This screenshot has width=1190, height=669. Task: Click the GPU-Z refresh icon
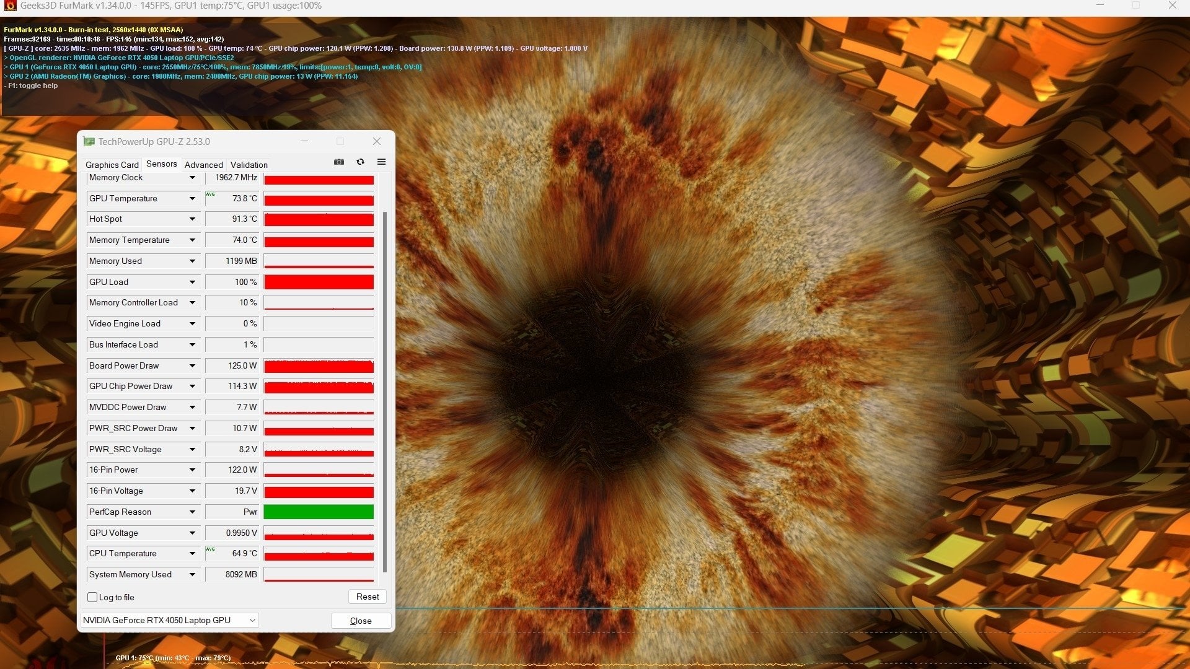coord(360,162)
